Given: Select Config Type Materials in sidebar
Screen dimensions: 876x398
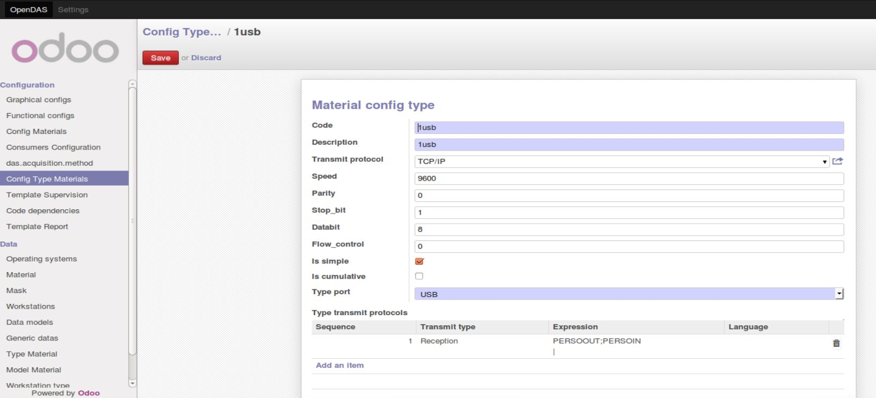Looking at the screenshot, I should (x=64, y=179).
